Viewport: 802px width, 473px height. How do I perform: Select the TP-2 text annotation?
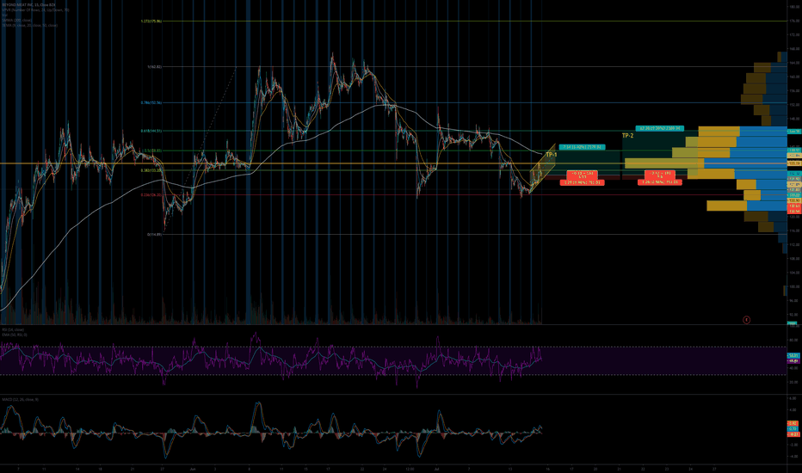point(627,136)
